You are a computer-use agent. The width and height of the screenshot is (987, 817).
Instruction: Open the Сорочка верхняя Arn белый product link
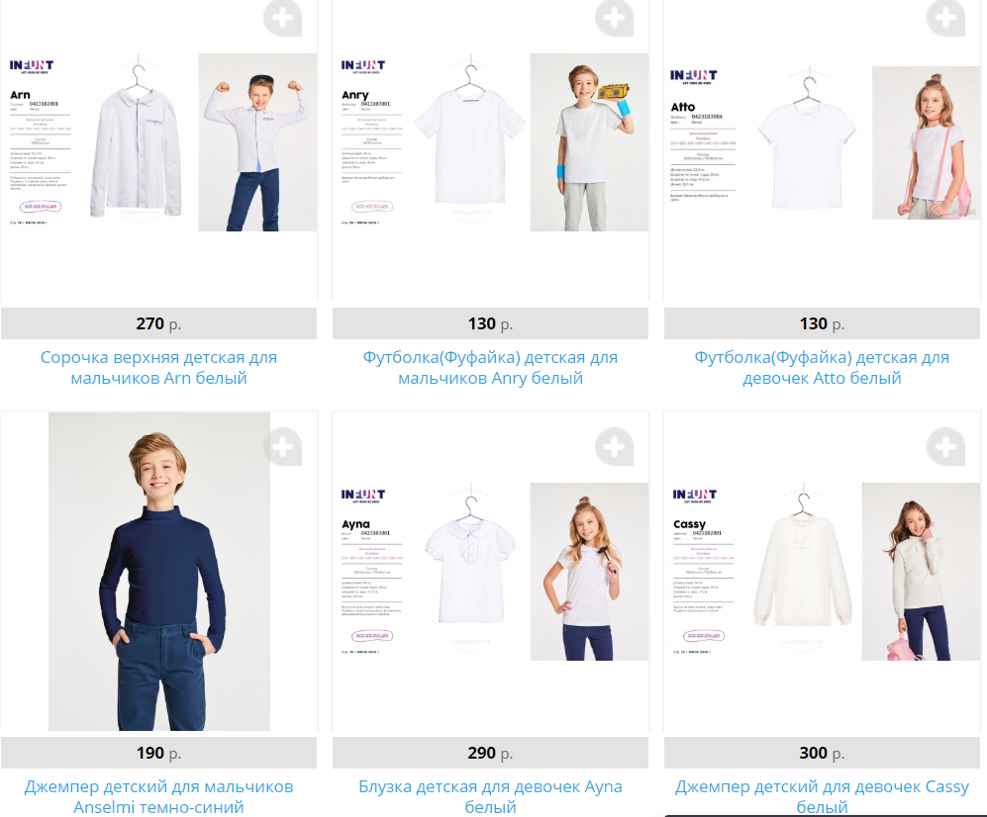click(x=158, y=367)
